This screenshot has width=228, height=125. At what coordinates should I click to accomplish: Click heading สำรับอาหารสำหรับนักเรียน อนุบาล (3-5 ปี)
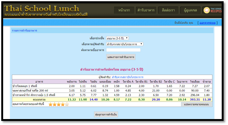pyautogui.click(x=112, y=69)
